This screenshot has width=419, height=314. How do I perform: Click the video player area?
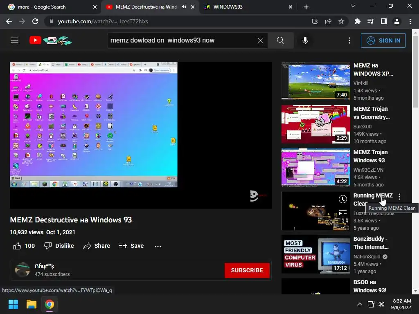[x=141, y=135]
